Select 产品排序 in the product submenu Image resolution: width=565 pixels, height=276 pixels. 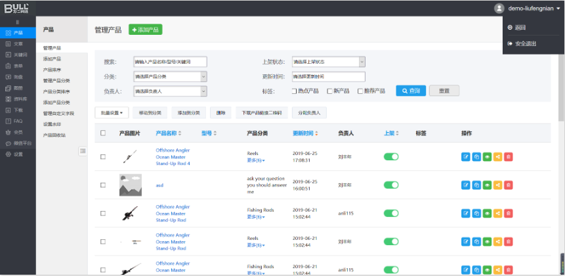point(52,70)
